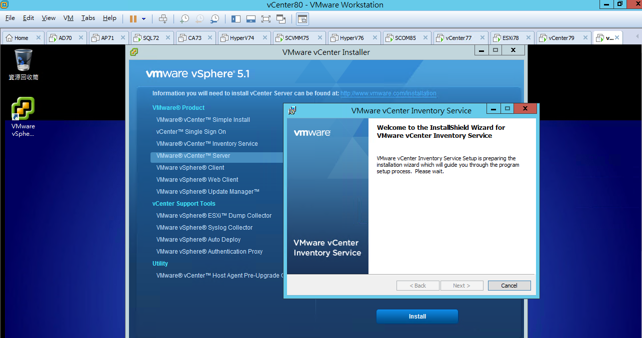This screenshot has width=642, height=338.
Task: Close the Home tab
Action: coord(38,38)
